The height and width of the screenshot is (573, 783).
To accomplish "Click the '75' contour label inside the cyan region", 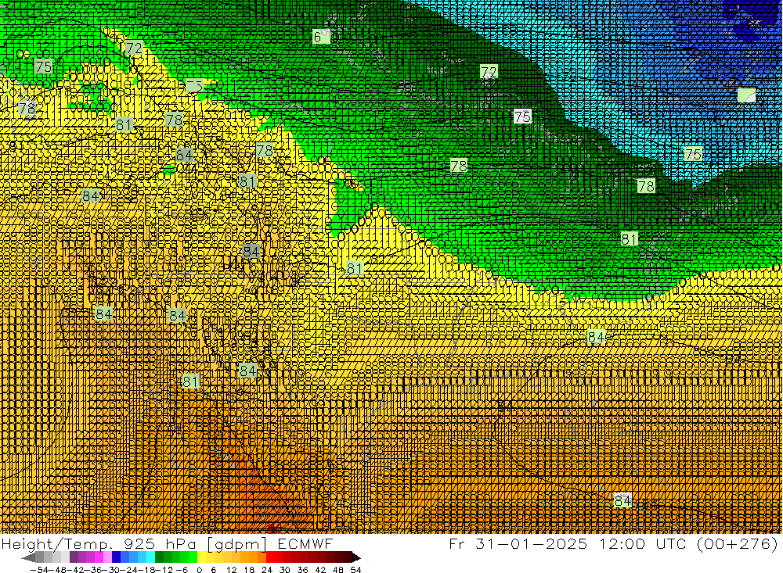I will [693, 154].
